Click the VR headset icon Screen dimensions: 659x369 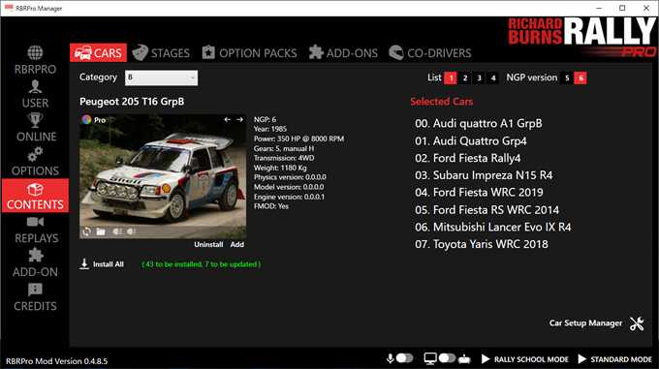464,359
